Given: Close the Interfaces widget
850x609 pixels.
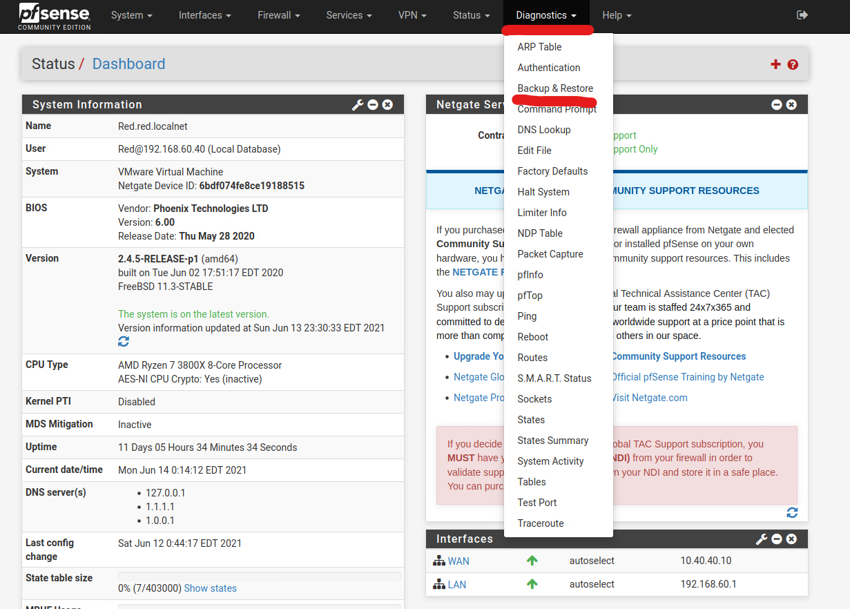Looking at the screenshot, I should 791,539.
